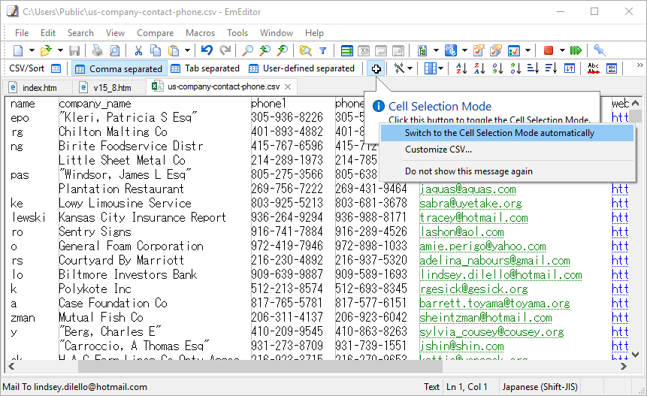Viewport: 647px width, 396px height.
Task: Sort by length shortest to longest
Action: pos(533,68)
